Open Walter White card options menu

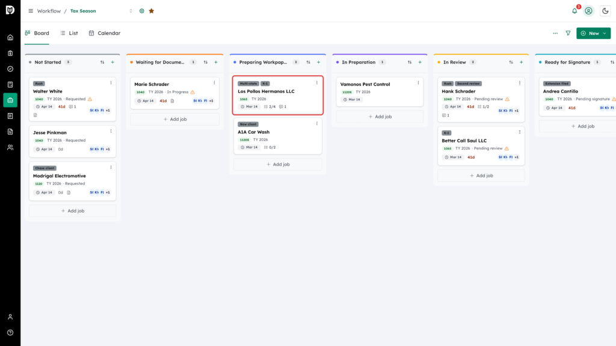(x=111, y=83)
